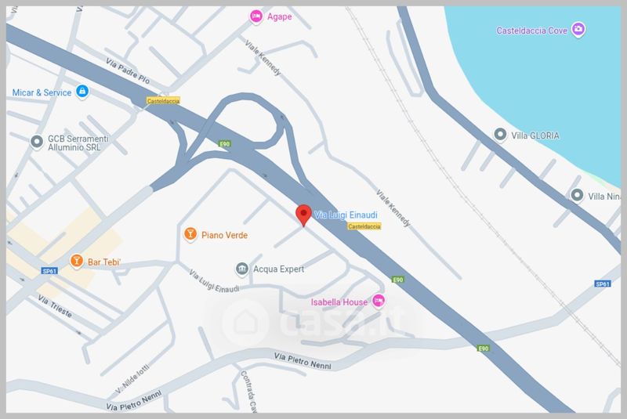Open the Bar Tebi' cocktail icon
Screen dimensions: 627x419
pyautogui.click(x=76, y=262)
